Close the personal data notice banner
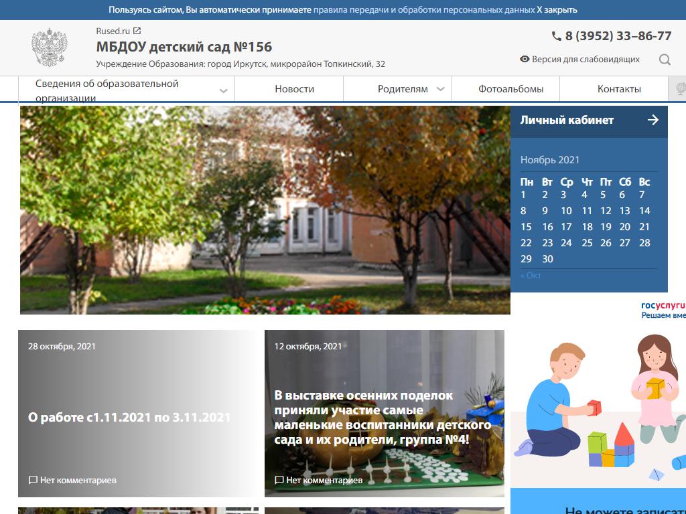Viewport: 686px width, 514px height. tap(557, 10)
